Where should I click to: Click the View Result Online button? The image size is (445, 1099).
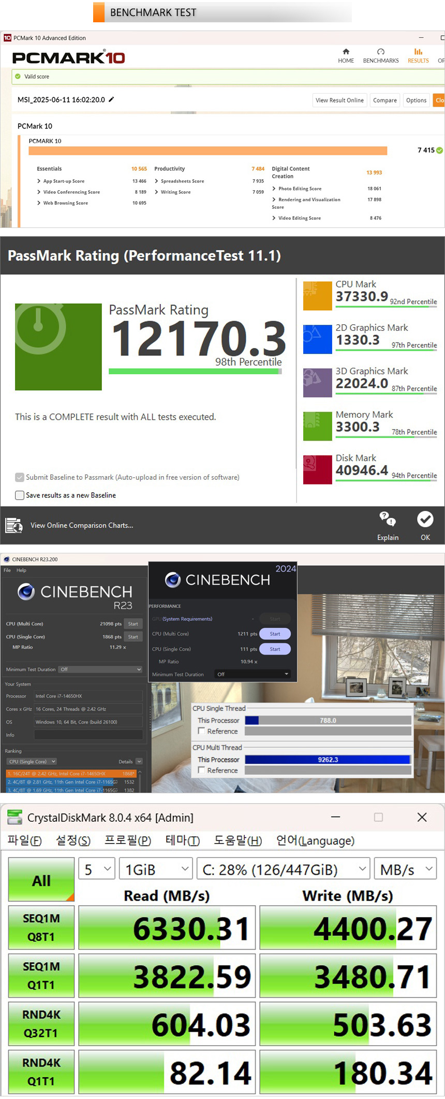pos(339,101)
